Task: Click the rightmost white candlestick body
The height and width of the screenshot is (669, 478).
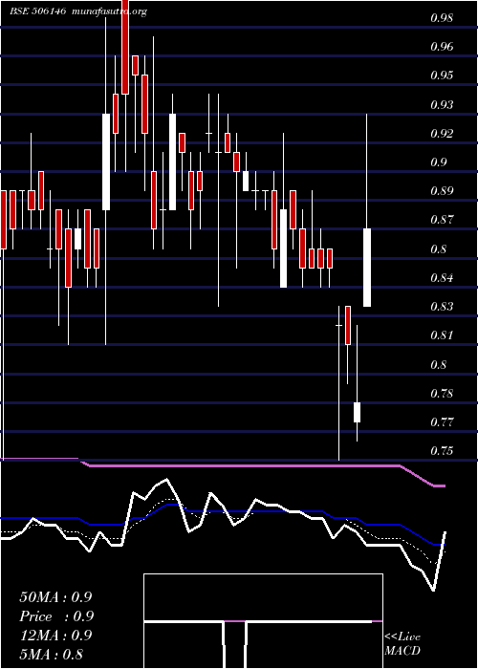Action: pyautogui.click(x=367, y=268)
